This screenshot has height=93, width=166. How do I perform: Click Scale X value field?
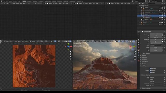click(156, 47)
